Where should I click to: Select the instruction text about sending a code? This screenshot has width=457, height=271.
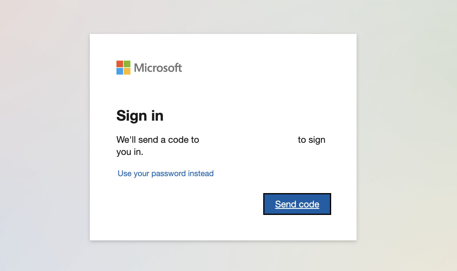[158, 140]
